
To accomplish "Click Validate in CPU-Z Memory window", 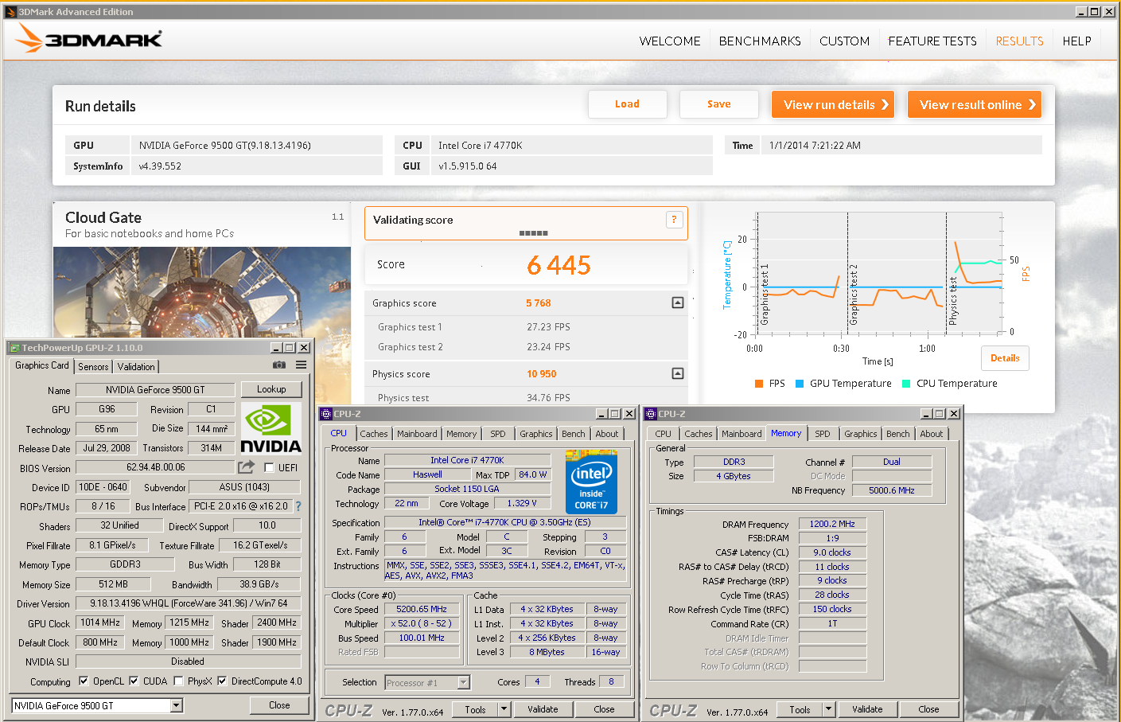I will [x=867, y=709].
